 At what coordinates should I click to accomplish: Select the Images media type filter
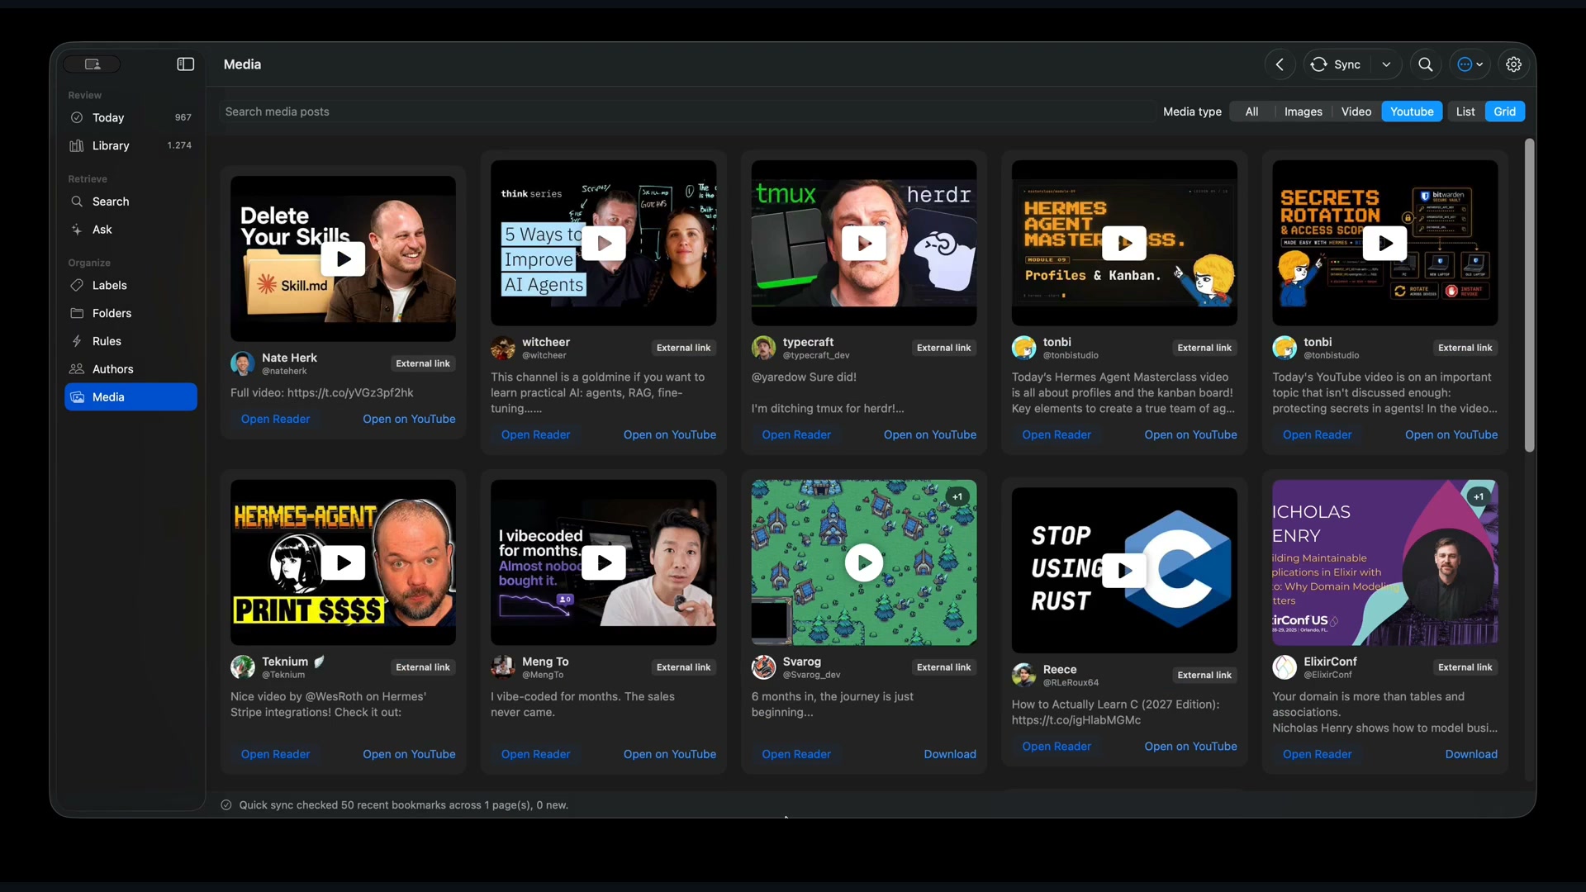[x=1303, y=111]
